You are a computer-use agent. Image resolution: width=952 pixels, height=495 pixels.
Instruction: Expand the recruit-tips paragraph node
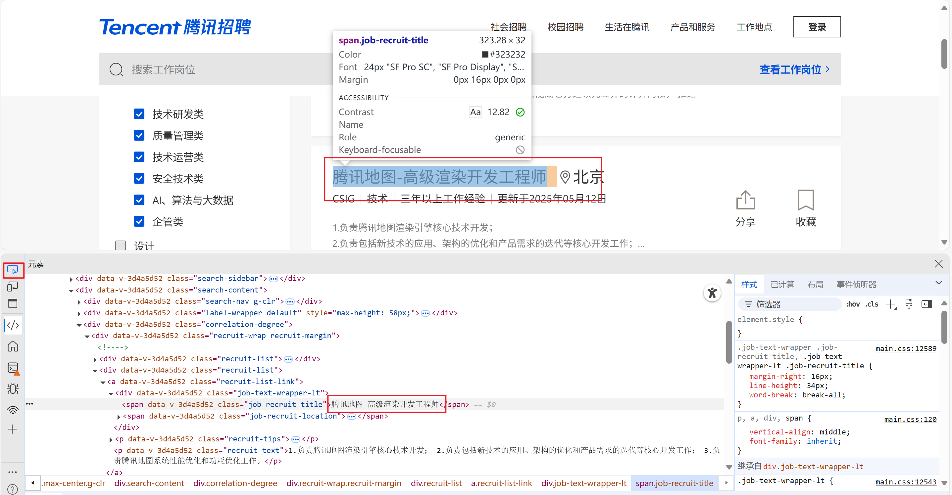tap(111, 440)
